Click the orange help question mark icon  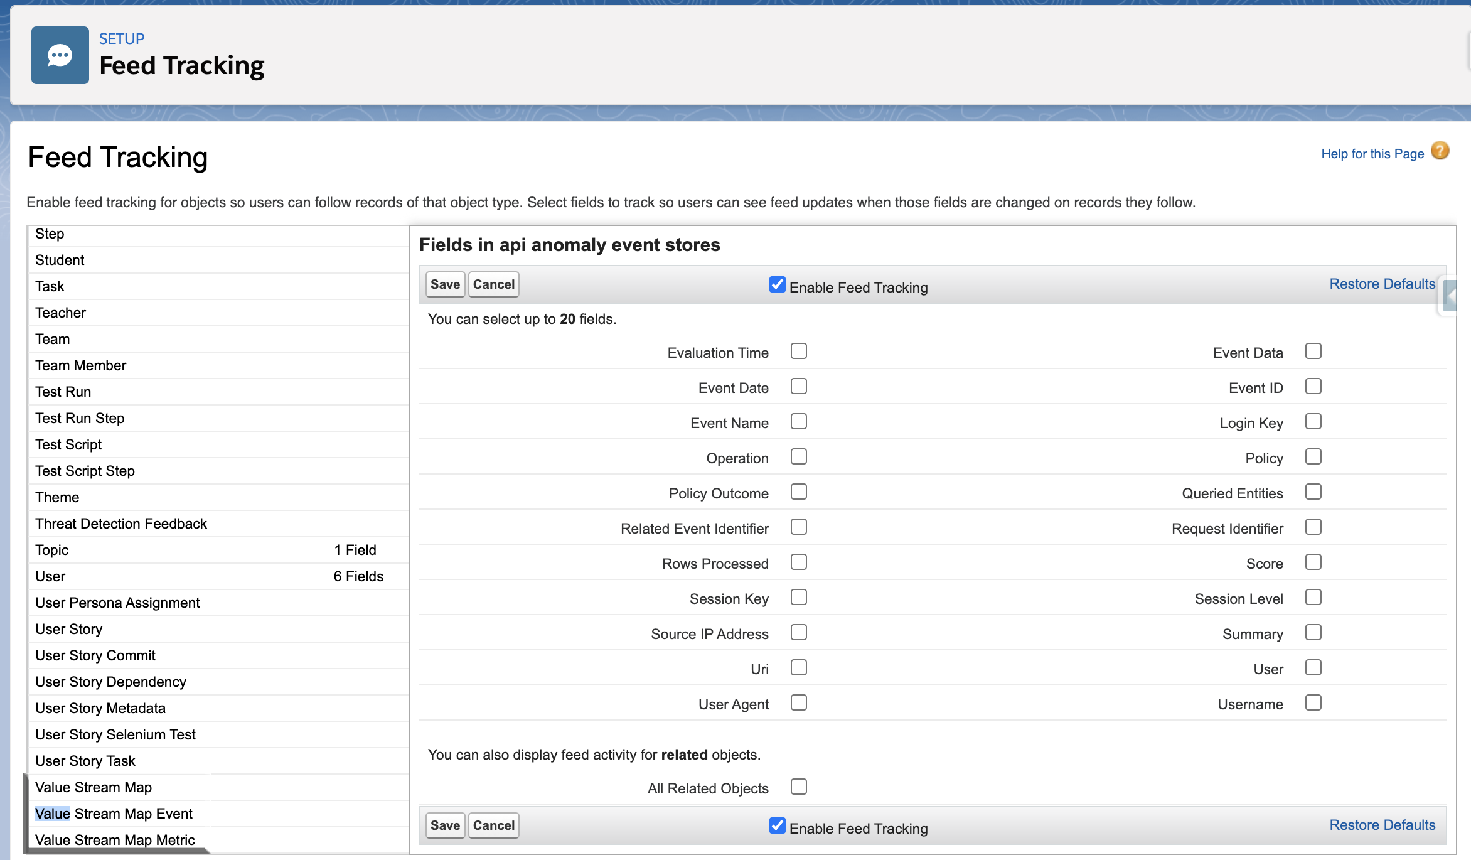point(1440,151)
